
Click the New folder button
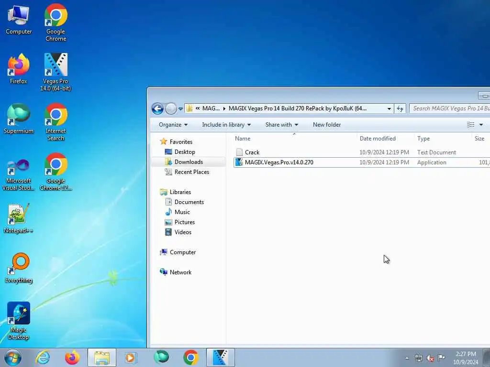tap(327, 125)
